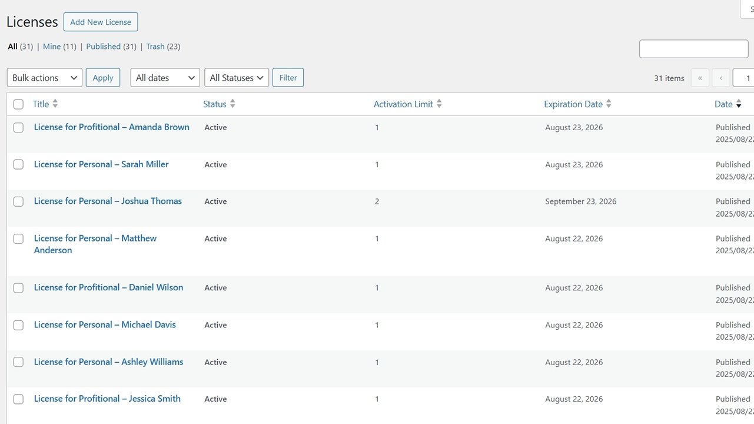Click the Title column sort arrows icon
This screenshot has width=754, height=424.
55,104
